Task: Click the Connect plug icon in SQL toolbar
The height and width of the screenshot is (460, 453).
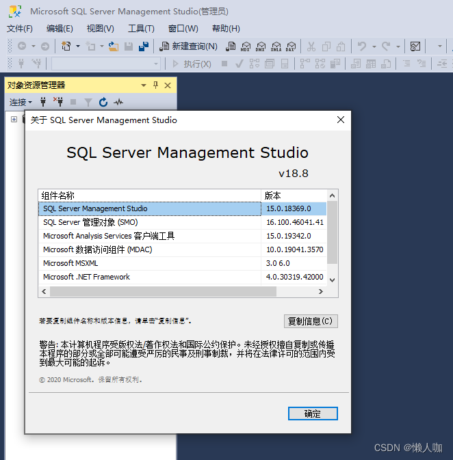Action: click(x=21, y=64)
